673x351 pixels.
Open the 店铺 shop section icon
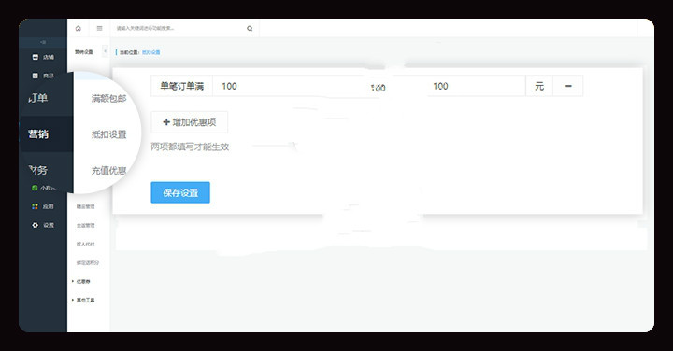click(36, 57)
